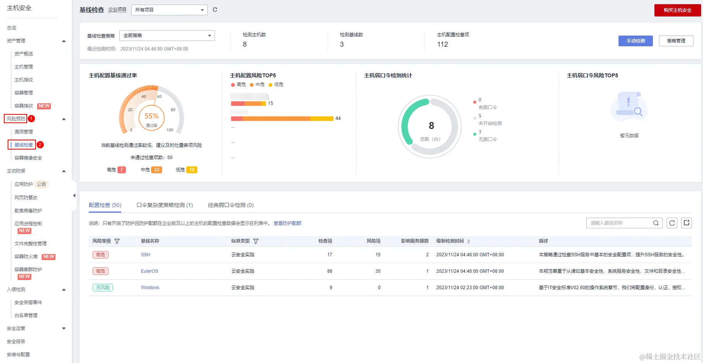Click weak password donut chart
Image resolution: width=703 pixels, height=363 pixels.
point(430,127)
